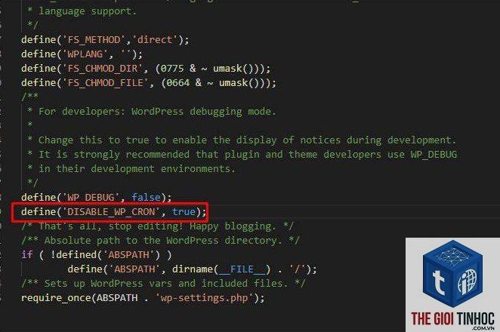Click the if !defined('ABSPATH') line
The image size is (500, 332).
pyautogui.click(x=97, y=255)
